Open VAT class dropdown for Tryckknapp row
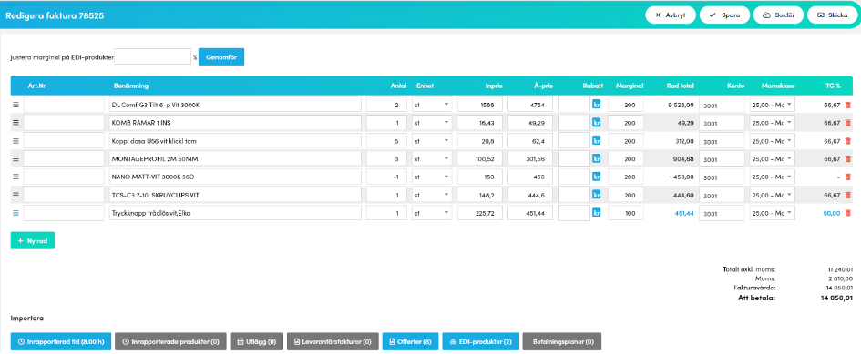 772,213
